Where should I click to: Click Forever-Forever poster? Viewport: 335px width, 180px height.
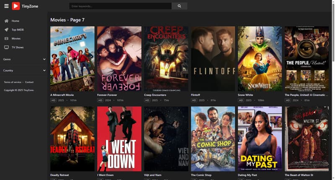[x=119, y=59]
